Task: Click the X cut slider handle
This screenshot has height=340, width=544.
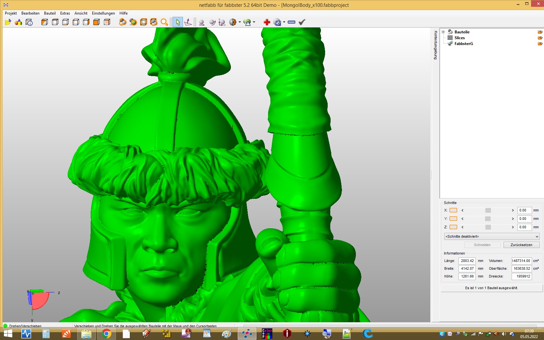Action: point(488,210)
